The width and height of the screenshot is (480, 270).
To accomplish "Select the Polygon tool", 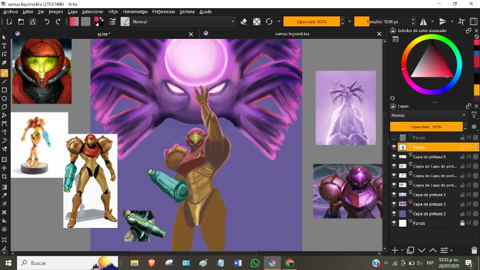I will click(x=4, y=107).
